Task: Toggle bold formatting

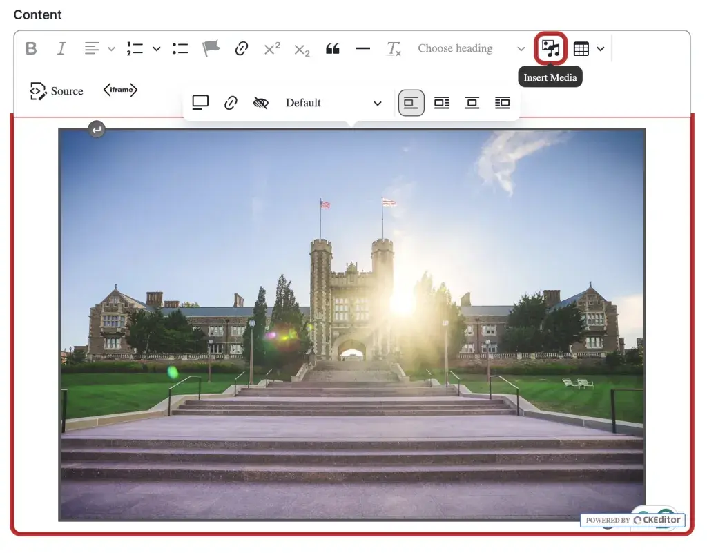Action: [31, 48]
